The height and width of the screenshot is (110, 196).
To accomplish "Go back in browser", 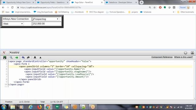I will 3,7.
